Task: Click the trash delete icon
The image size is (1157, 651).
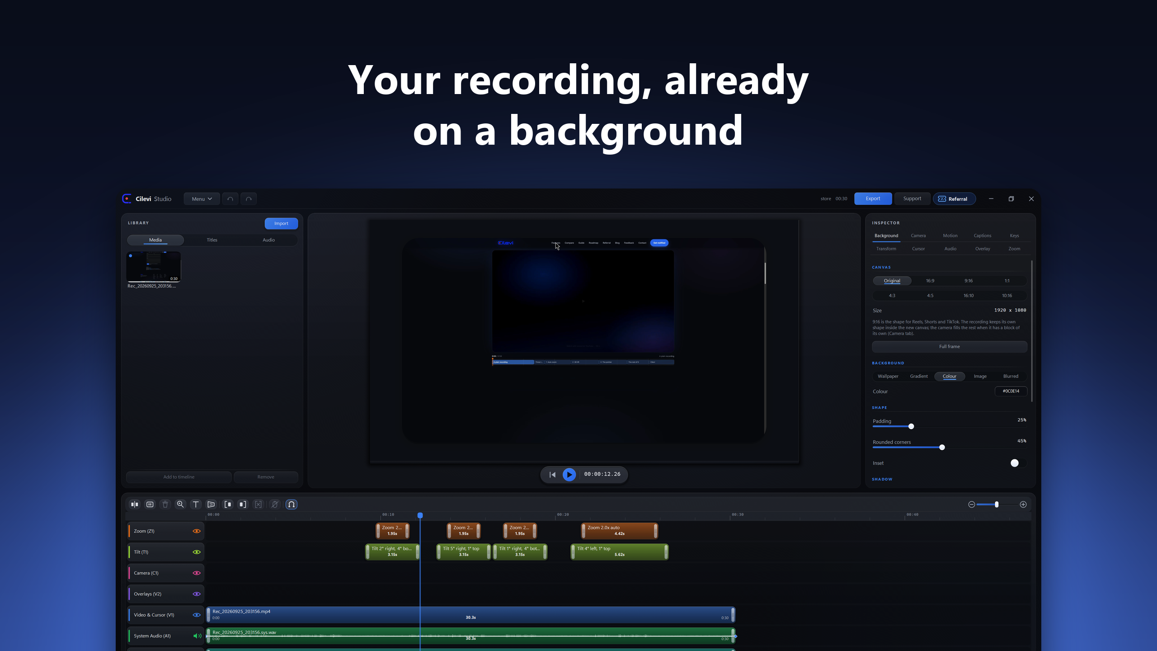Action: [x=165, y=504]
